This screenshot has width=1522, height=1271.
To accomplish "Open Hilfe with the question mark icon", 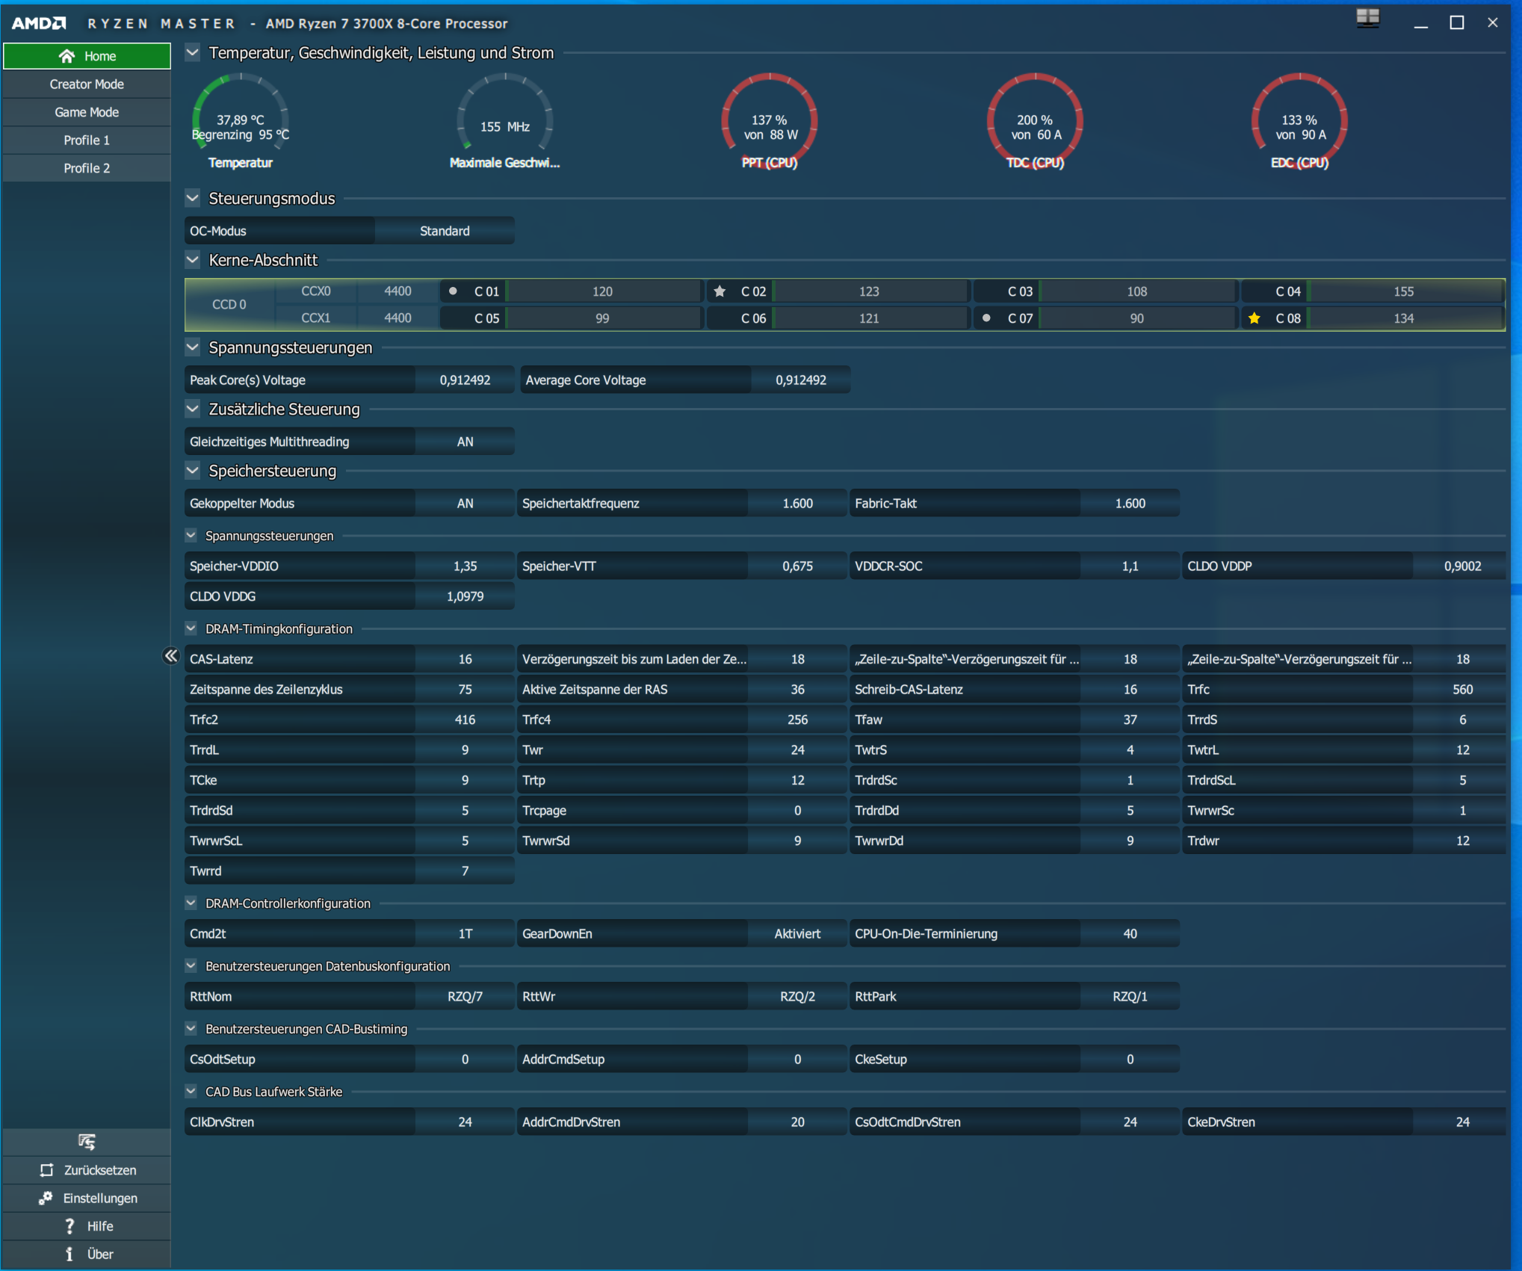I will coord(69,1225).
